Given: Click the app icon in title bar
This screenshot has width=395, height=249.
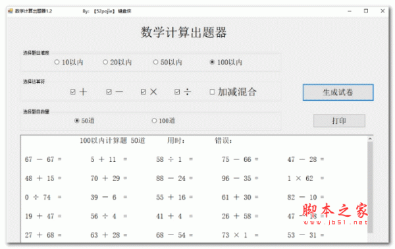Looking at the screenshot, I should [x=11, y=11].
